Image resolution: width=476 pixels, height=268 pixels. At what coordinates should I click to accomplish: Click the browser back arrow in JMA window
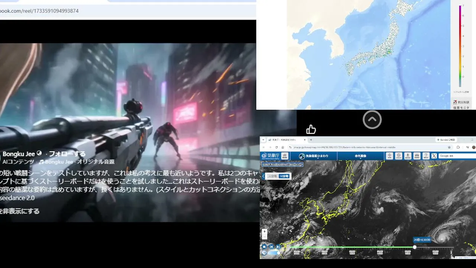(x=264, y=147)
